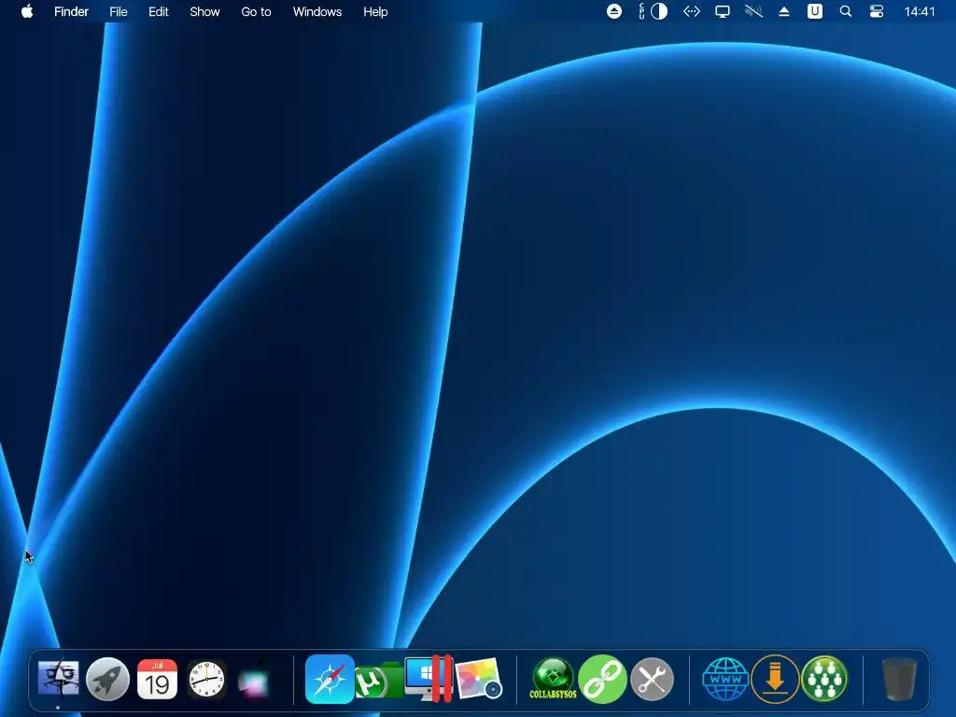Click the round eject icon in menu bar
This screenshot has width=956, height=717.
click(x=614, y=11)
